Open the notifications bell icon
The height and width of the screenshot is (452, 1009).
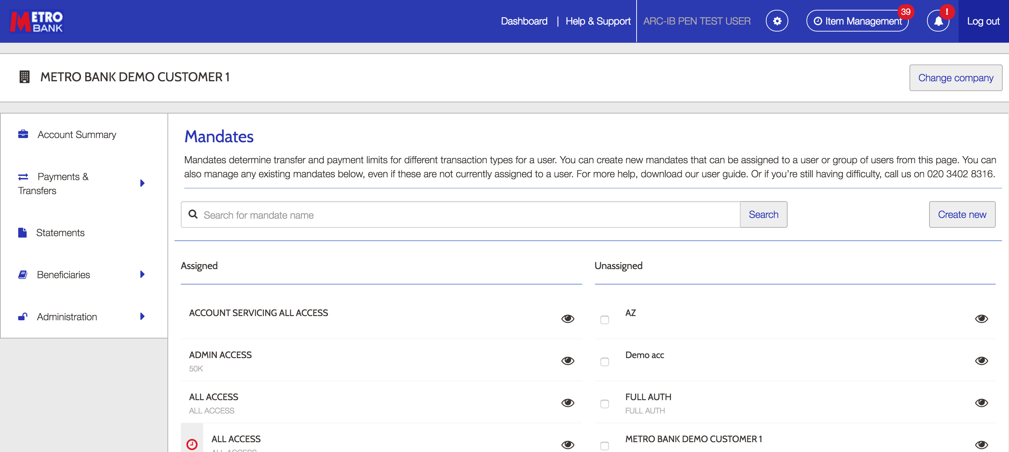pyautogui.click(x=938, y=21)
